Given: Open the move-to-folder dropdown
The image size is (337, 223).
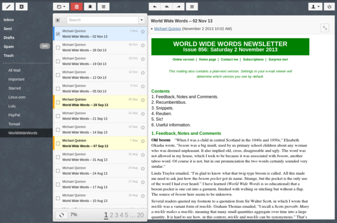Looking at the screenshot, I should click(x=61, y=7).
